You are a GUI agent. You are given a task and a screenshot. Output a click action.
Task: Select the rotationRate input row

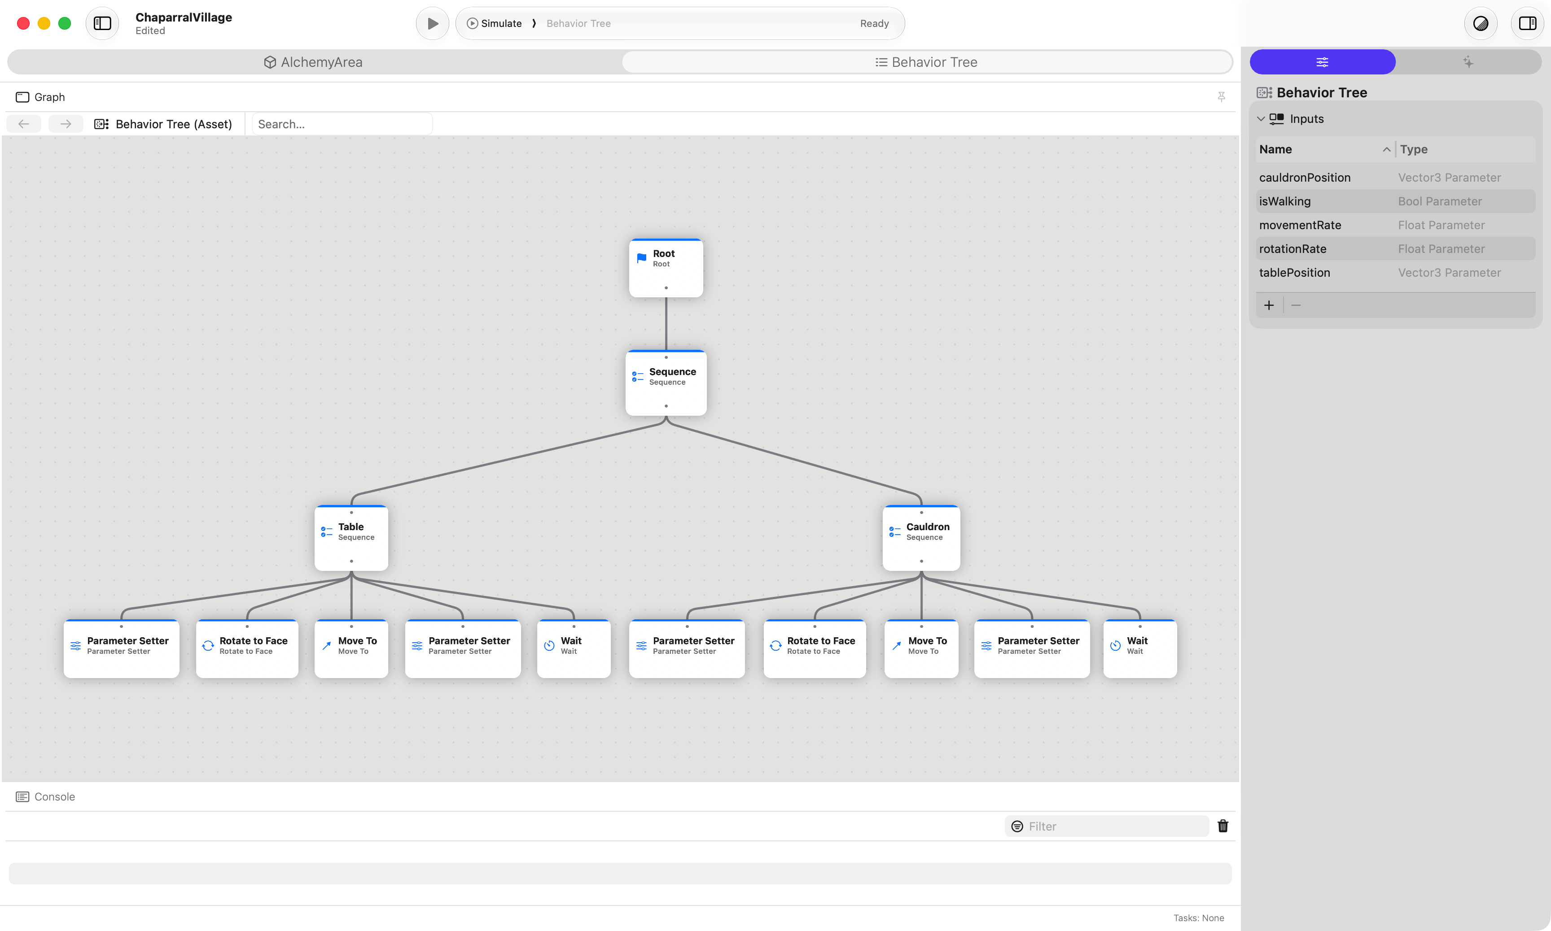pos(1396,249)
